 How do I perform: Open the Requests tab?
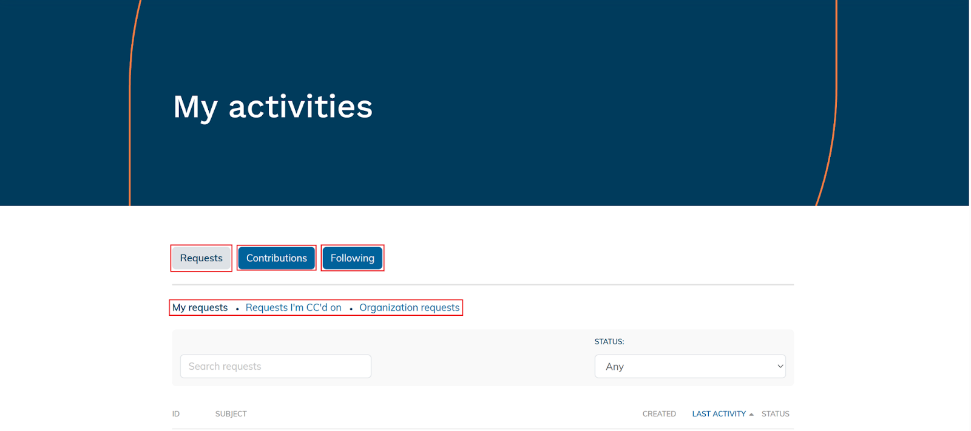point(201,258)
